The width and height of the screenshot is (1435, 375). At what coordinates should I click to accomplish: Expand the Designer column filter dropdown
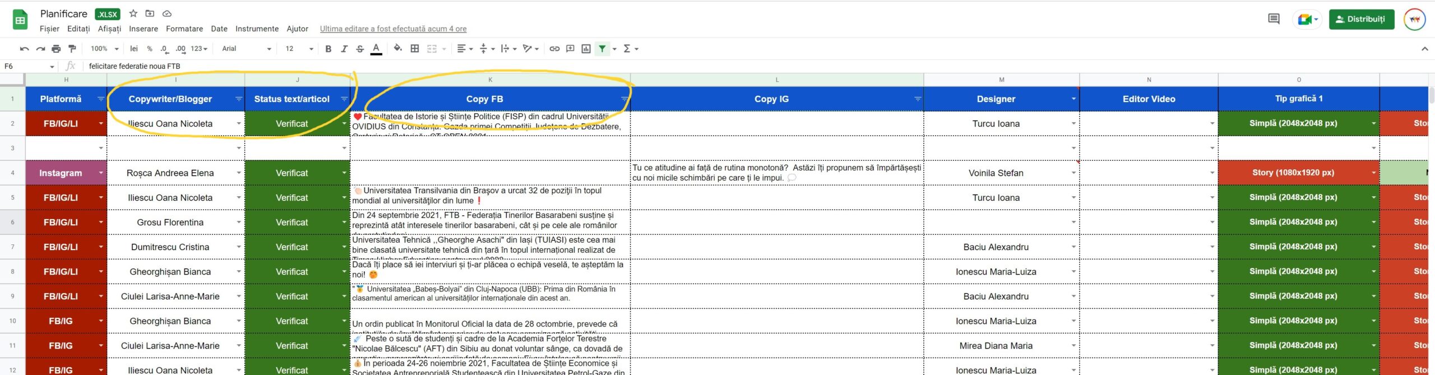1073,99
